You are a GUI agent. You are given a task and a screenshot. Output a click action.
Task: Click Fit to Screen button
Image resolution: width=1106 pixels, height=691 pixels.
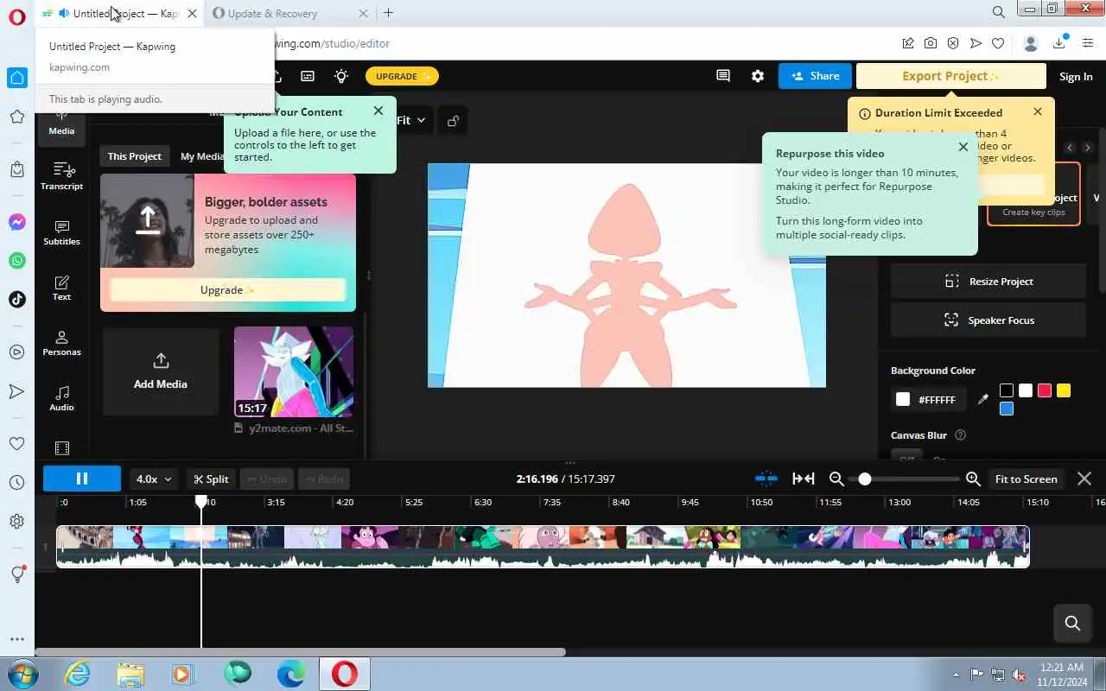point(1026,479)
